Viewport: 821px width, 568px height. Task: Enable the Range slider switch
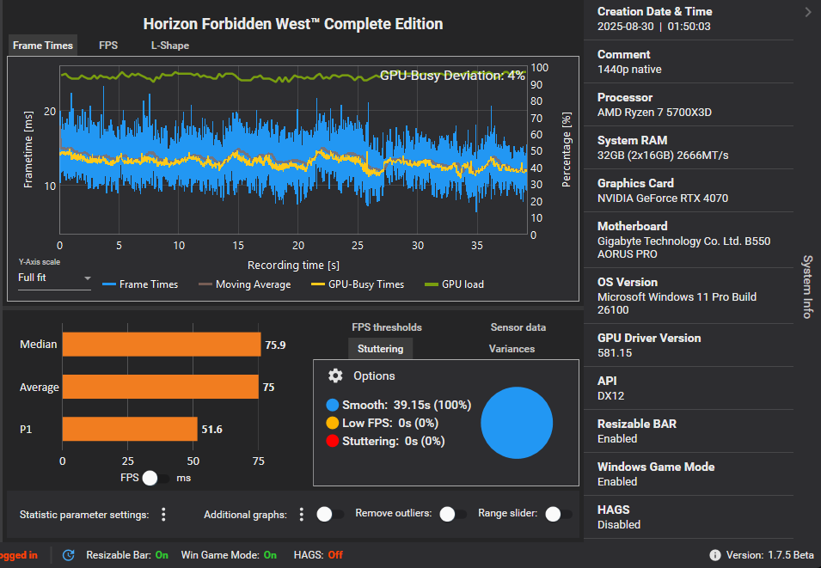pyautogui.click(x=559, y=514)
